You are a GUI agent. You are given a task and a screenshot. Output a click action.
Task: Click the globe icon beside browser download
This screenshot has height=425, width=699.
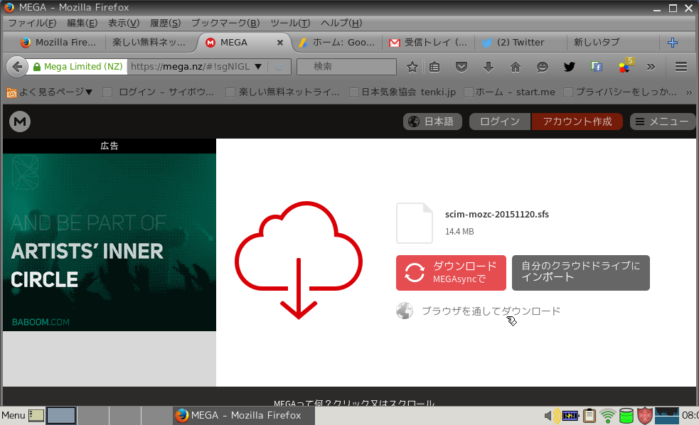pyautogui.click(x=405, y=311)
